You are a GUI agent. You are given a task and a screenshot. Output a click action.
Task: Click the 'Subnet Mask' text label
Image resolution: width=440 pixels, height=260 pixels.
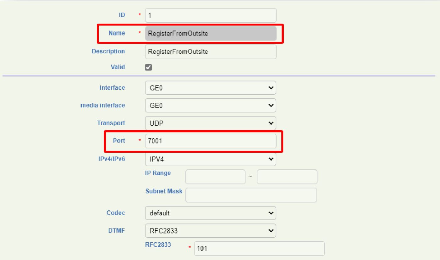[x=164, y=191]
